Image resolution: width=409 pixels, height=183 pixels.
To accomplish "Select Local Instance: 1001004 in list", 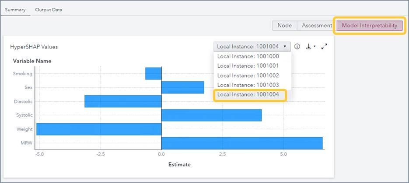I will pyautogui.click(x=248, y=95).
